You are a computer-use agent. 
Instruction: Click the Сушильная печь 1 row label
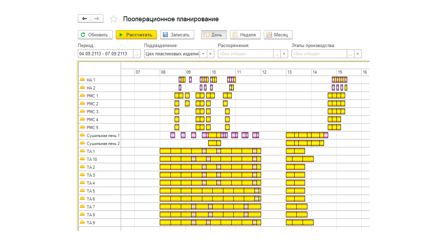[103, 136]
